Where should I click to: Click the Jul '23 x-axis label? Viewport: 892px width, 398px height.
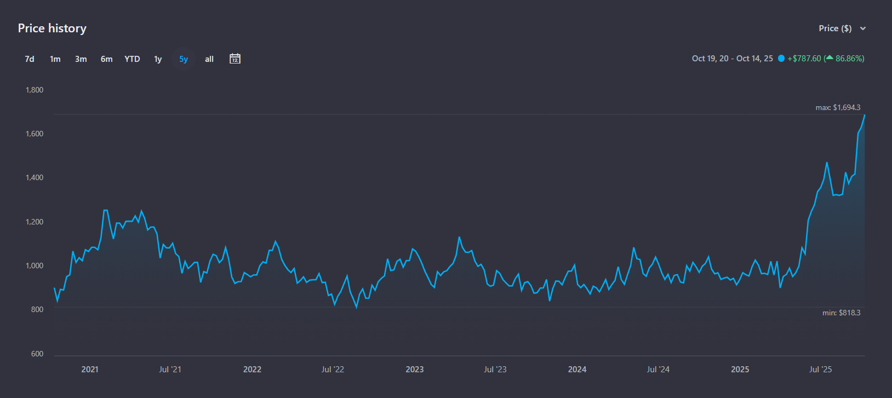(495, 370)
